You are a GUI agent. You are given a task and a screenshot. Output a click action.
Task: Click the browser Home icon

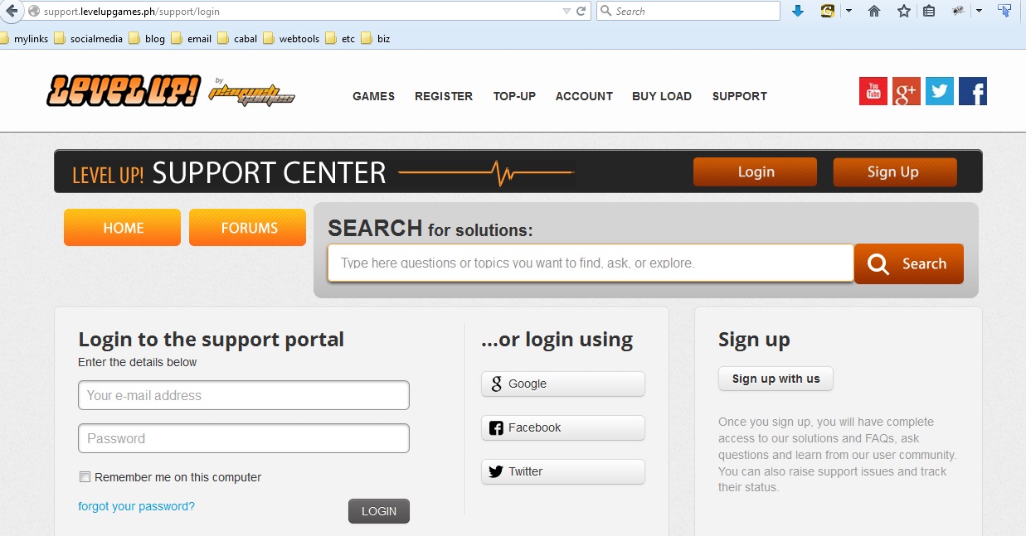pyautogui.click(x=873, y=11)
